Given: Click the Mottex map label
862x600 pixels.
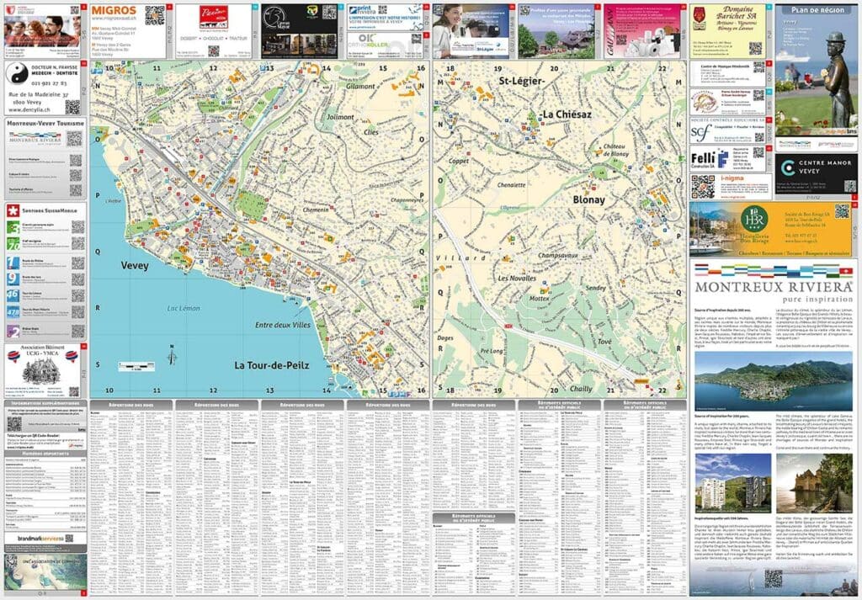Looking at the screenshot, I should coord(540,299).
